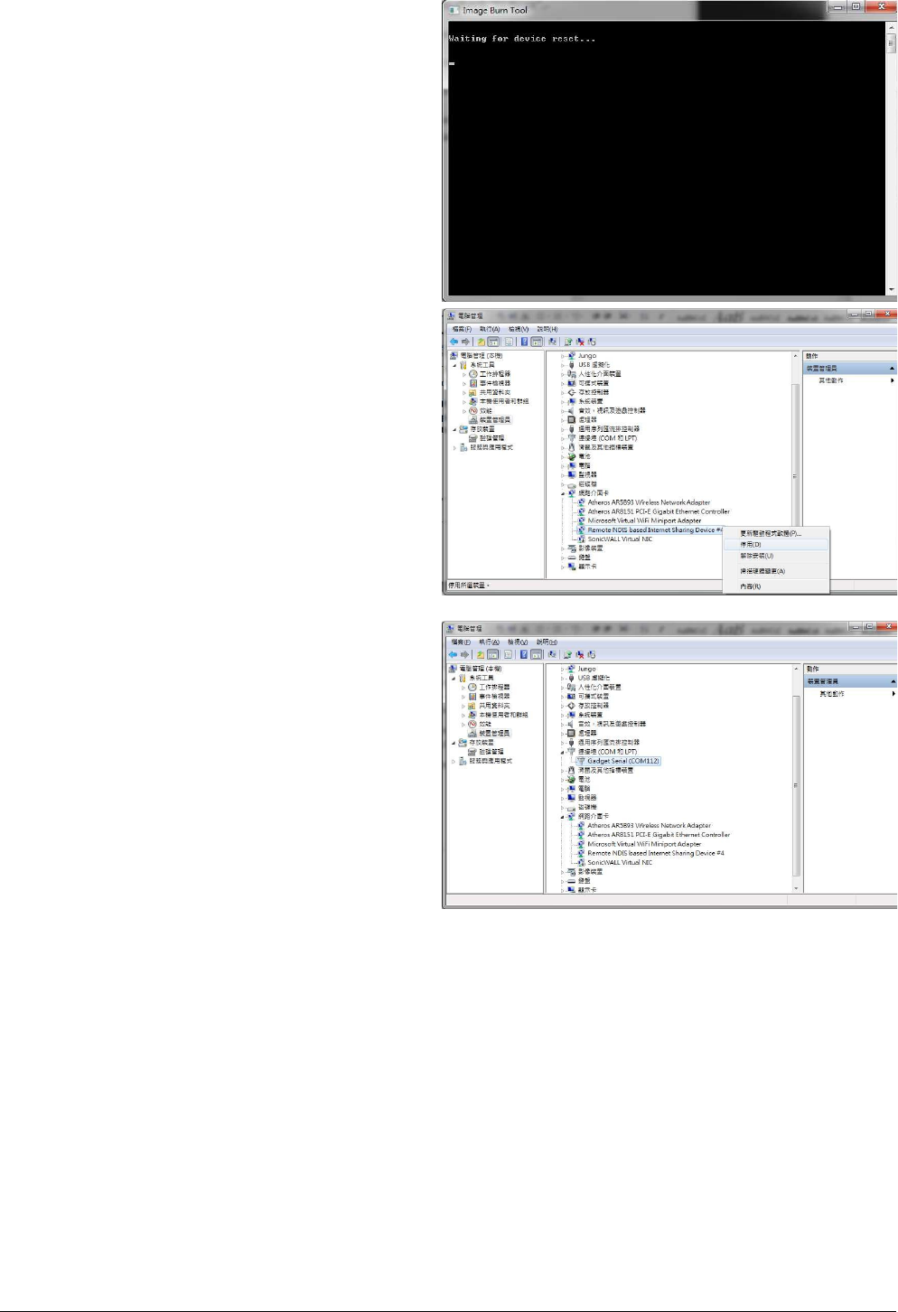Select Jungo device node in Gadget Serial window
898x1312 pixels.
[x=587, y=669]
